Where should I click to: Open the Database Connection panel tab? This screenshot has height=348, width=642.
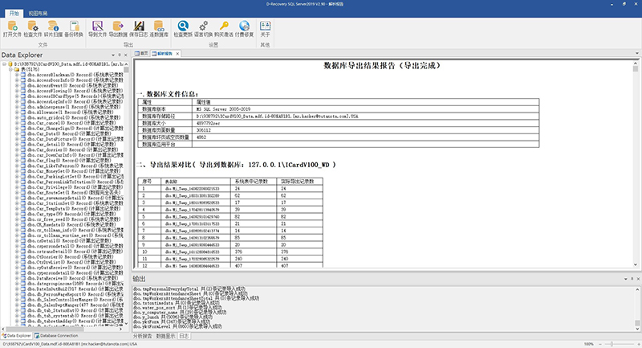[56, 336]
